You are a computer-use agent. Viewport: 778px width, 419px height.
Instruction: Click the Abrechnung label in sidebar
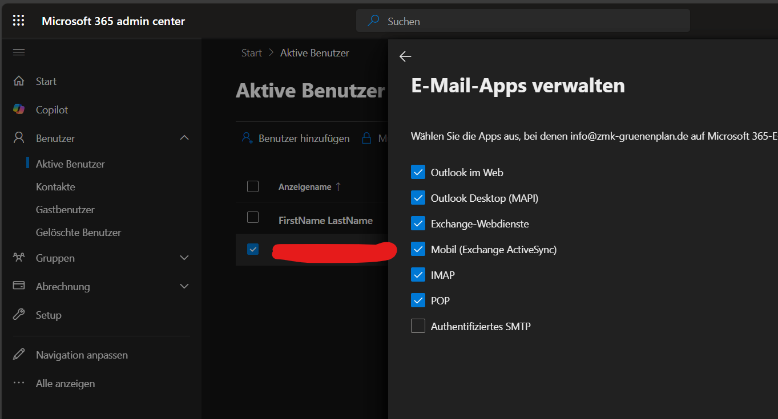(x=63, y=286)
